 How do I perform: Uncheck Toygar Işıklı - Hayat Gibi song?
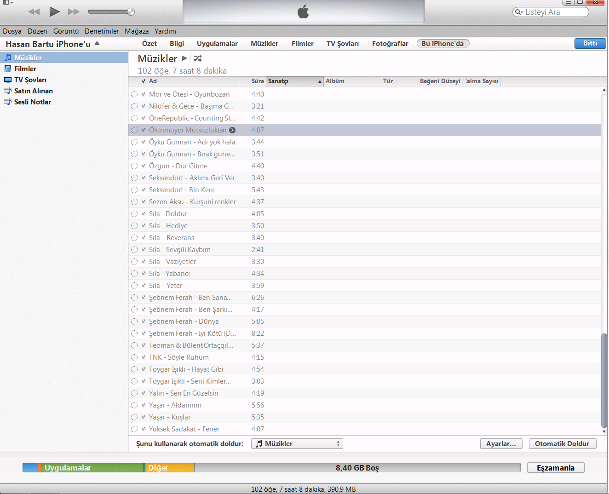(144, 369)
